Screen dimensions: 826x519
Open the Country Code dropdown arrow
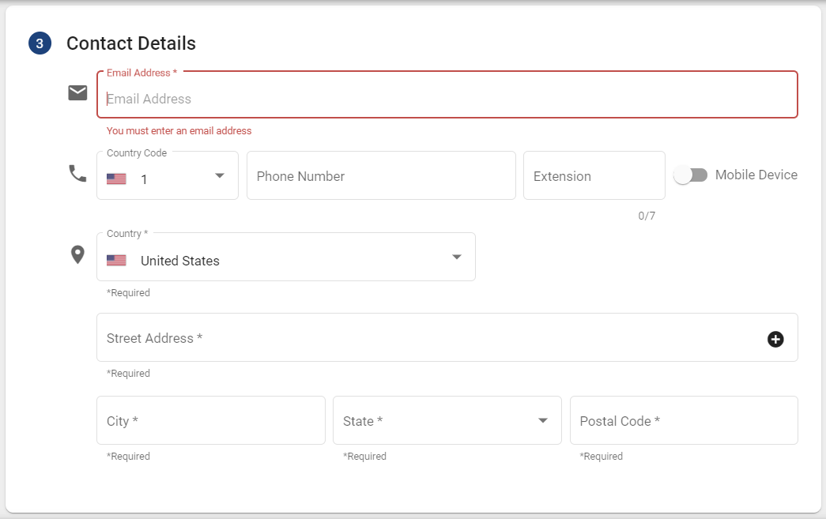tap(220, 175)
